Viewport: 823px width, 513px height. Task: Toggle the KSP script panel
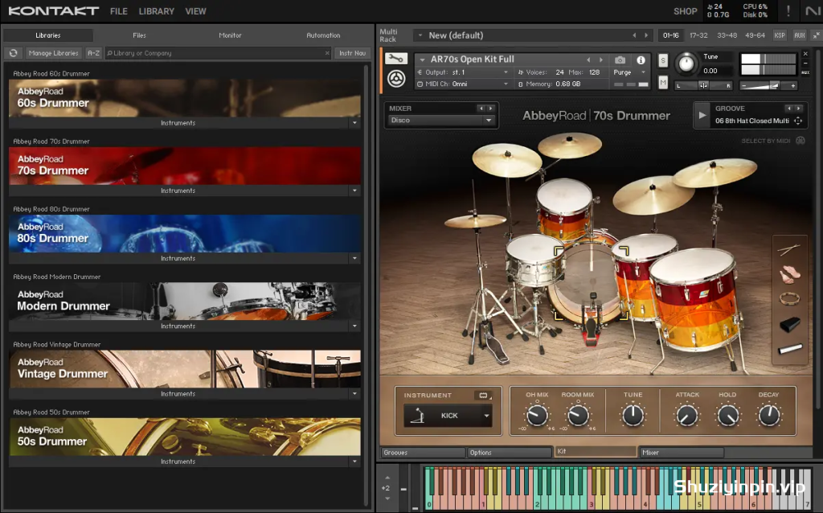pos(780,35)
